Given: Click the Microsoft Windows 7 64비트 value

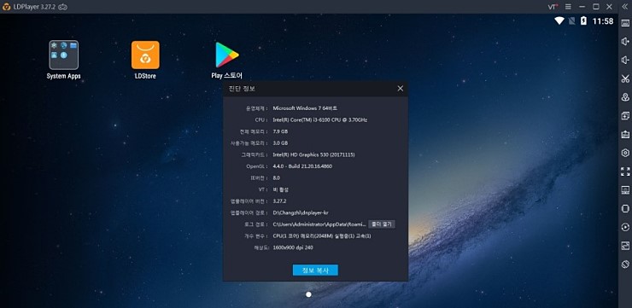Looking at the screenshot, I should pyautogui.click(x=305, y=108).
